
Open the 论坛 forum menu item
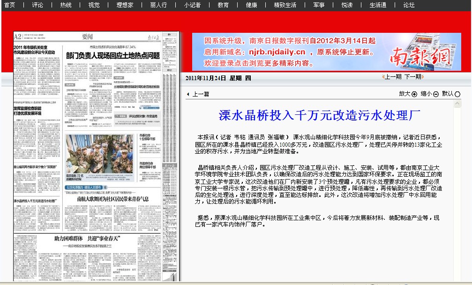pos(409,5)
